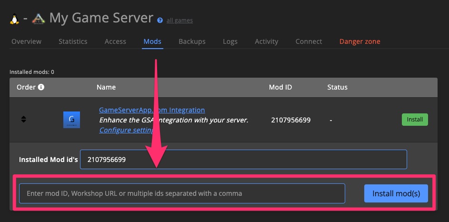This screenshot has height=222, width=449.
Task: Click the mod reorder up-down arrows
Action: [23, 119]
